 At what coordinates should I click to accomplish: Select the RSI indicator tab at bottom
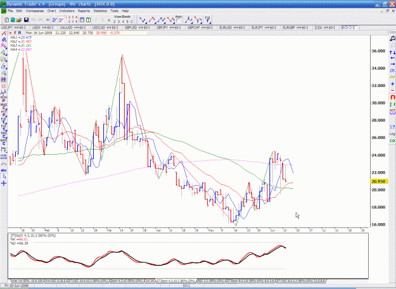click(212, 281)
